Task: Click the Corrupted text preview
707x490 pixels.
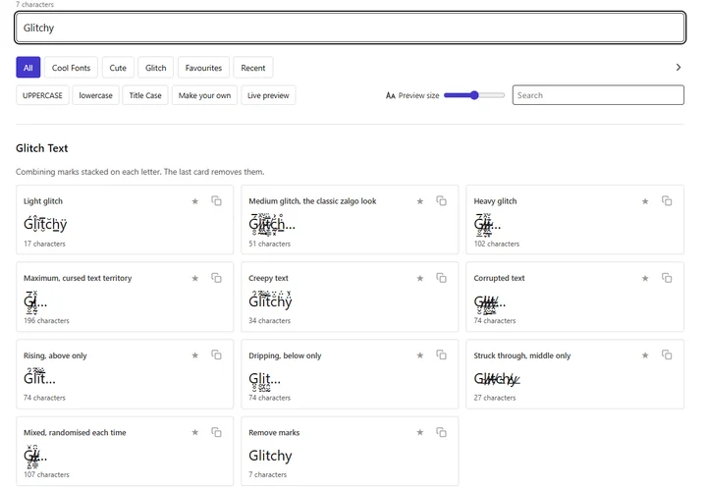Action: tap(489, 303)
